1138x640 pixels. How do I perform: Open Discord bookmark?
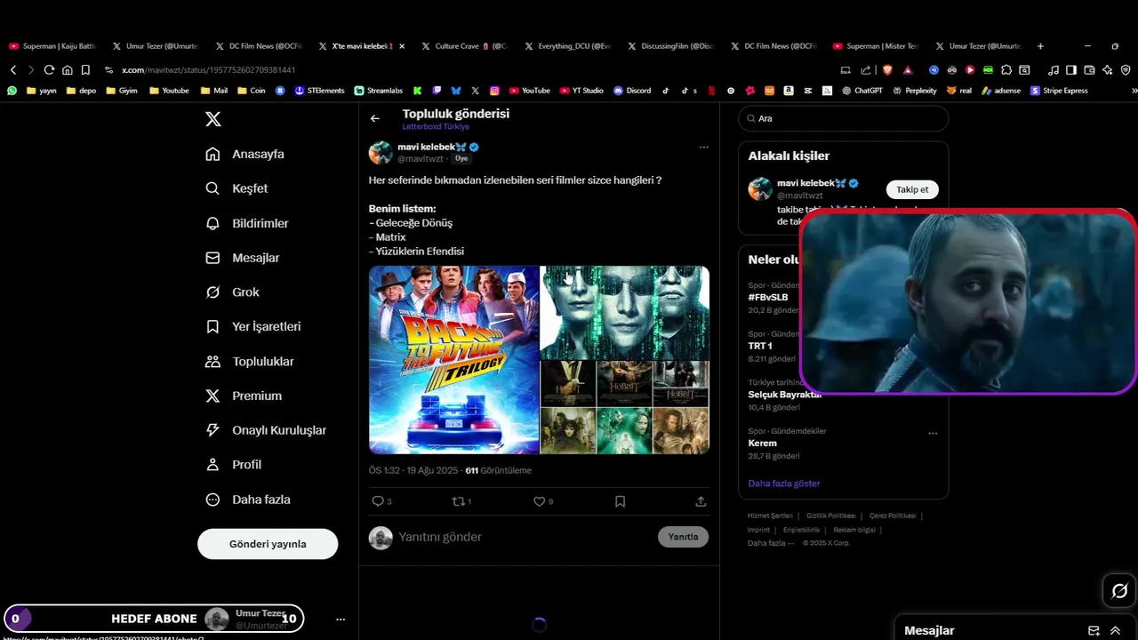point(632,91)
